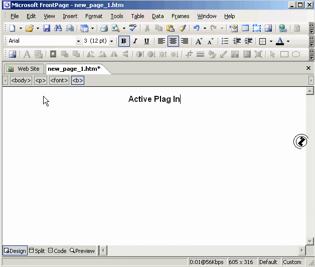Switch to the Web Site tab

pos(24,69)
